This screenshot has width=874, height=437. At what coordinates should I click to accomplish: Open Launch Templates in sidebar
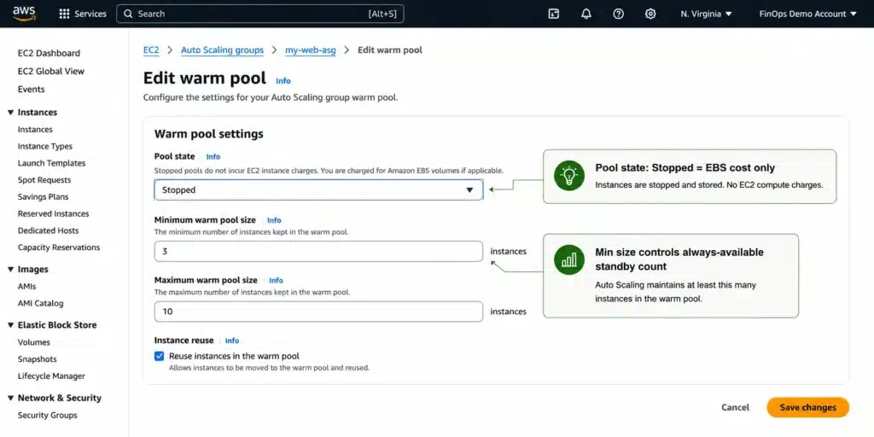tap(52, 163)
